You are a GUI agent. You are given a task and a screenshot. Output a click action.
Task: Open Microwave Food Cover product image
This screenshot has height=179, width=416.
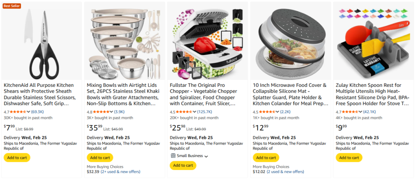coord(290,41)
